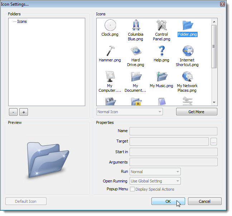Pick the Control Panel.png icon
The width and height of the screenshot is (232, 216).
click(x=161, y=25)
